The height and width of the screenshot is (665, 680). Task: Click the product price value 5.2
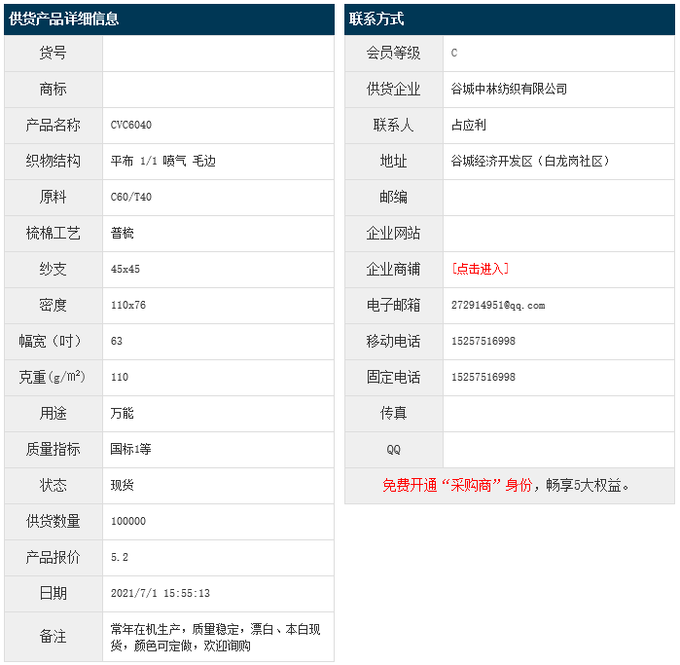tap(120, 558)
